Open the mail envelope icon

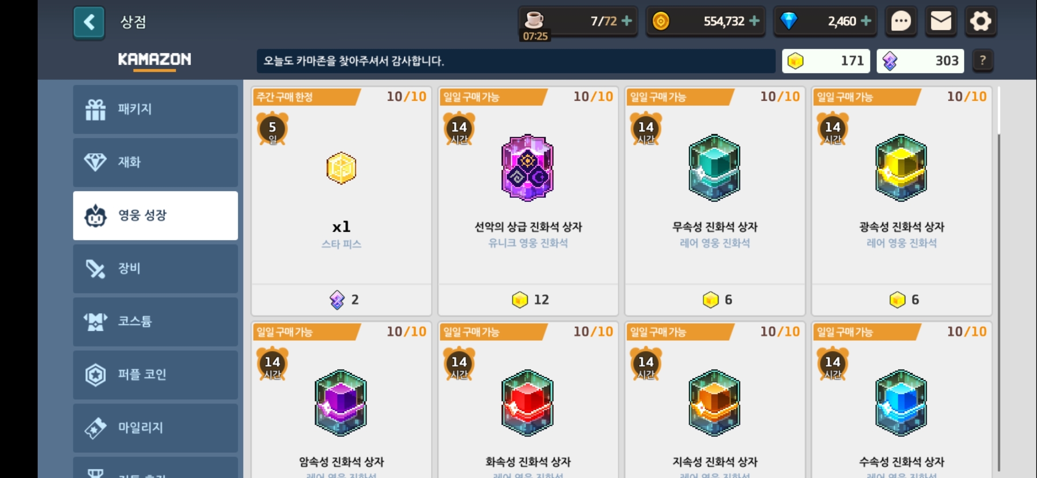(941, 21)
